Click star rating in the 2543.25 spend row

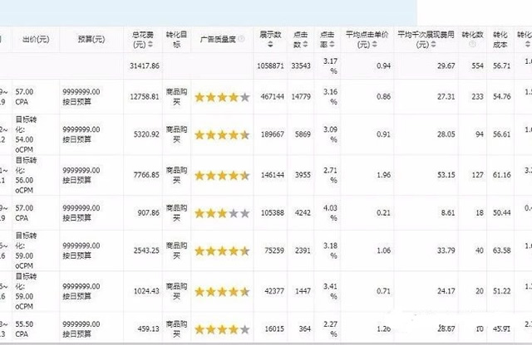pos(221,250)
